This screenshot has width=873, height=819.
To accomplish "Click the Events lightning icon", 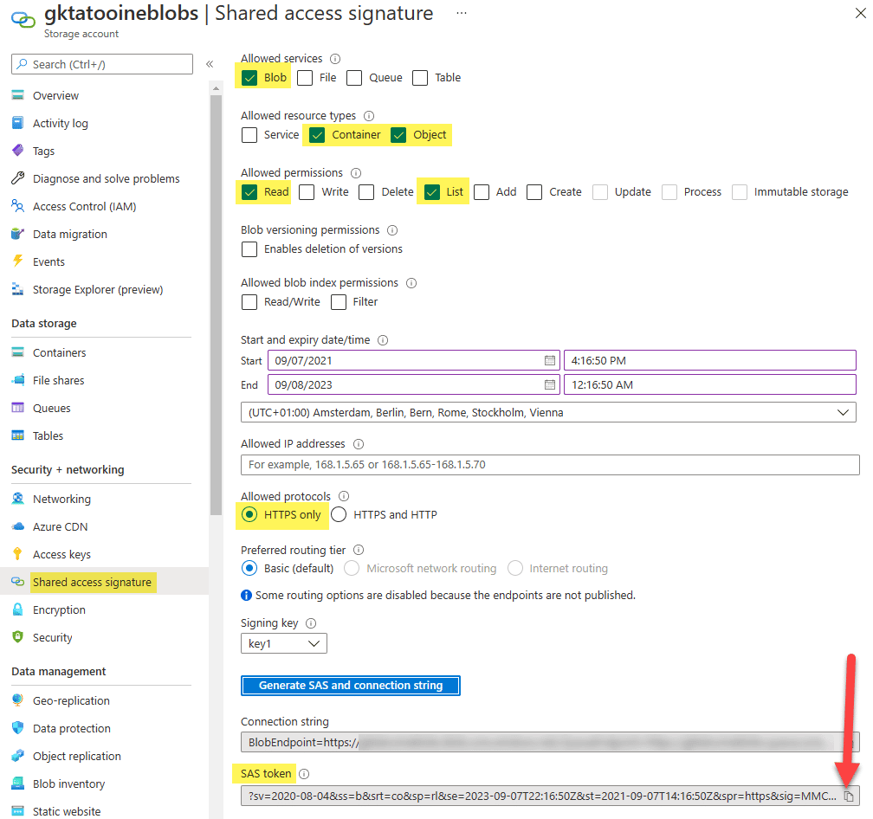I will click(x=18, y=261).
